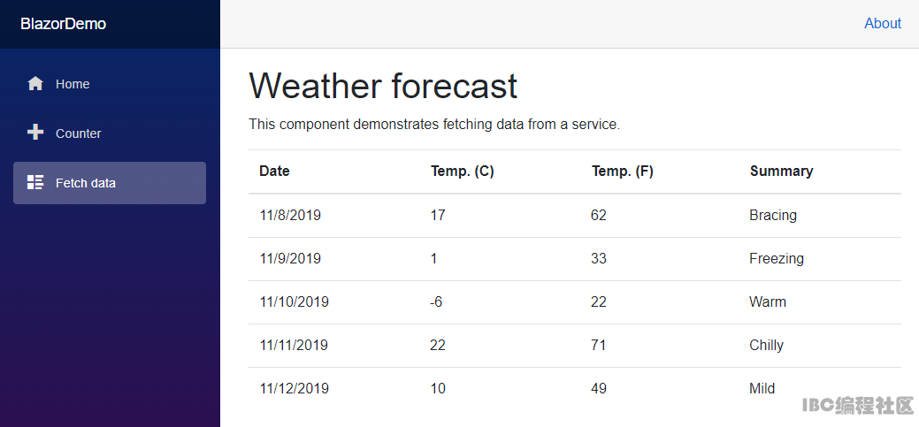The width and height of the screenshot is (919, 427).
Task: Click the Weather forecast heading
Action: 383,86
